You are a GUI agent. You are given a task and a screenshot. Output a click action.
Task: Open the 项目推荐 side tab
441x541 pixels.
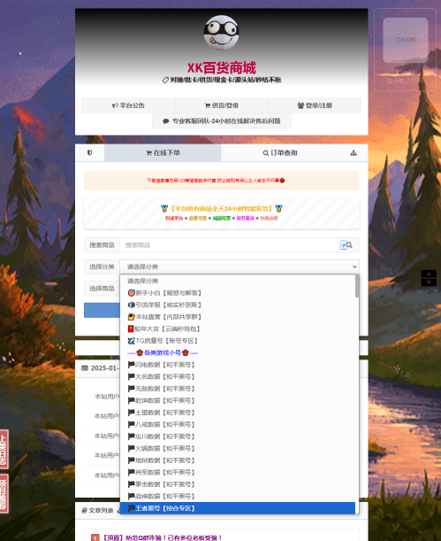4,493
